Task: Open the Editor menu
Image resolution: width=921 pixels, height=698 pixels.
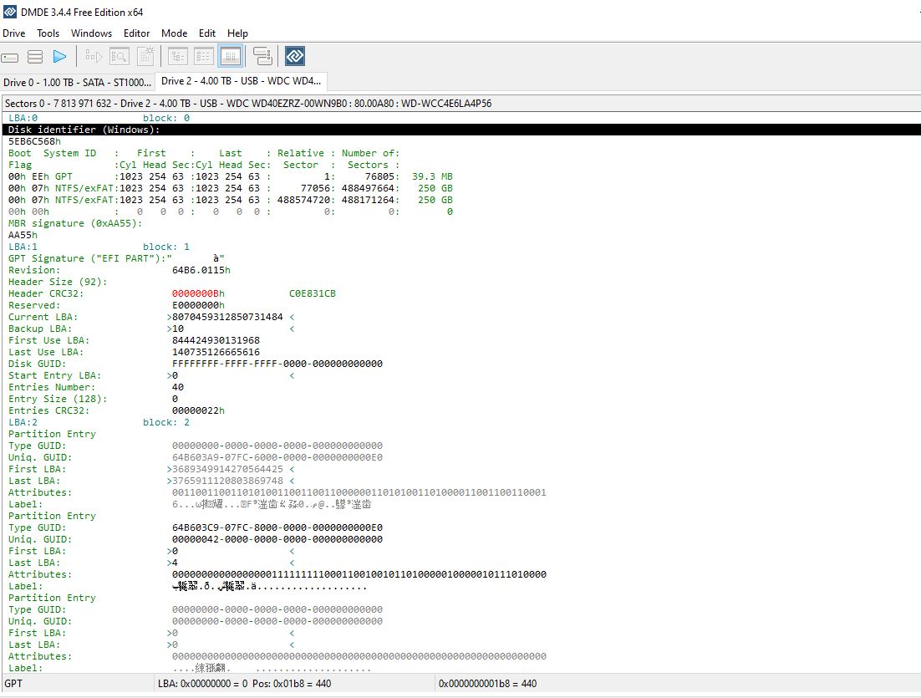Action: [x=137, y=33]
